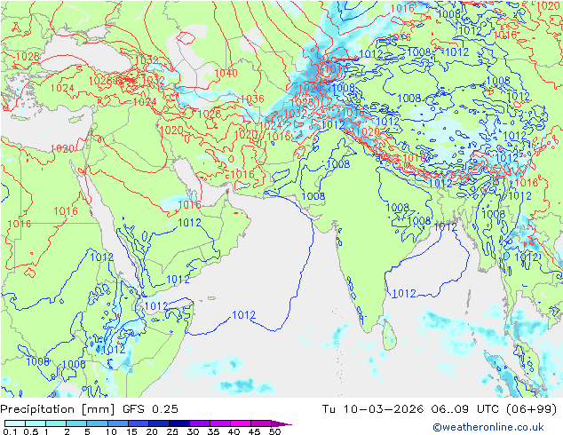Click the '1012' label in the Bay of Bengal
This screenshot has height=435, width=563.
click(404, 293)
